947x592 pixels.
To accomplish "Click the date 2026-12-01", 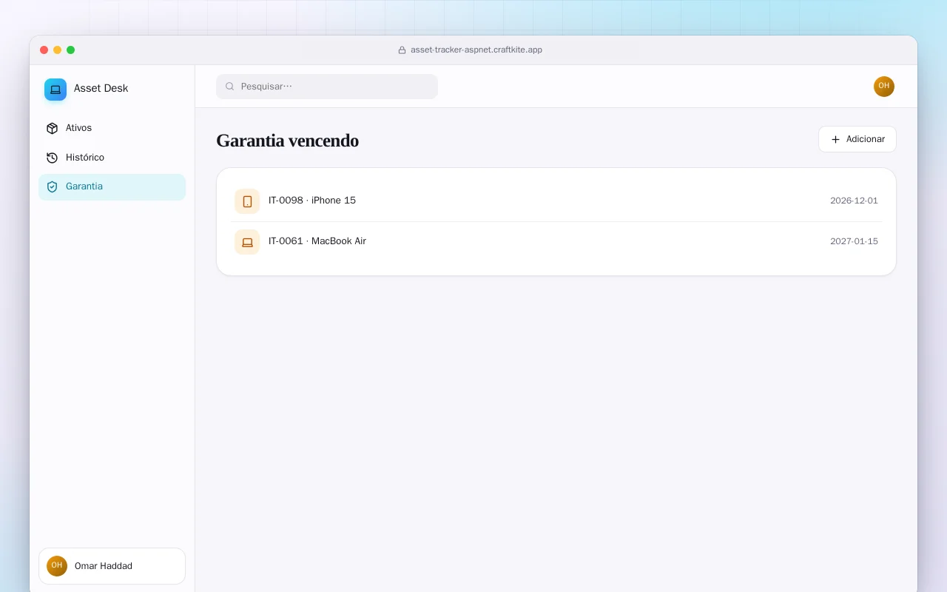I will pos(854,201).
